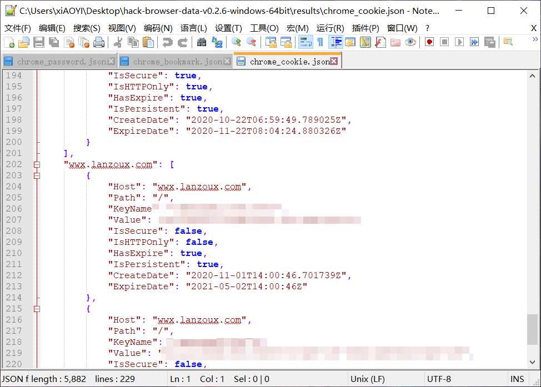Click the Open file folder icon
The width and height of the screenshot is (541, 387).
click(x=24, y=42)
